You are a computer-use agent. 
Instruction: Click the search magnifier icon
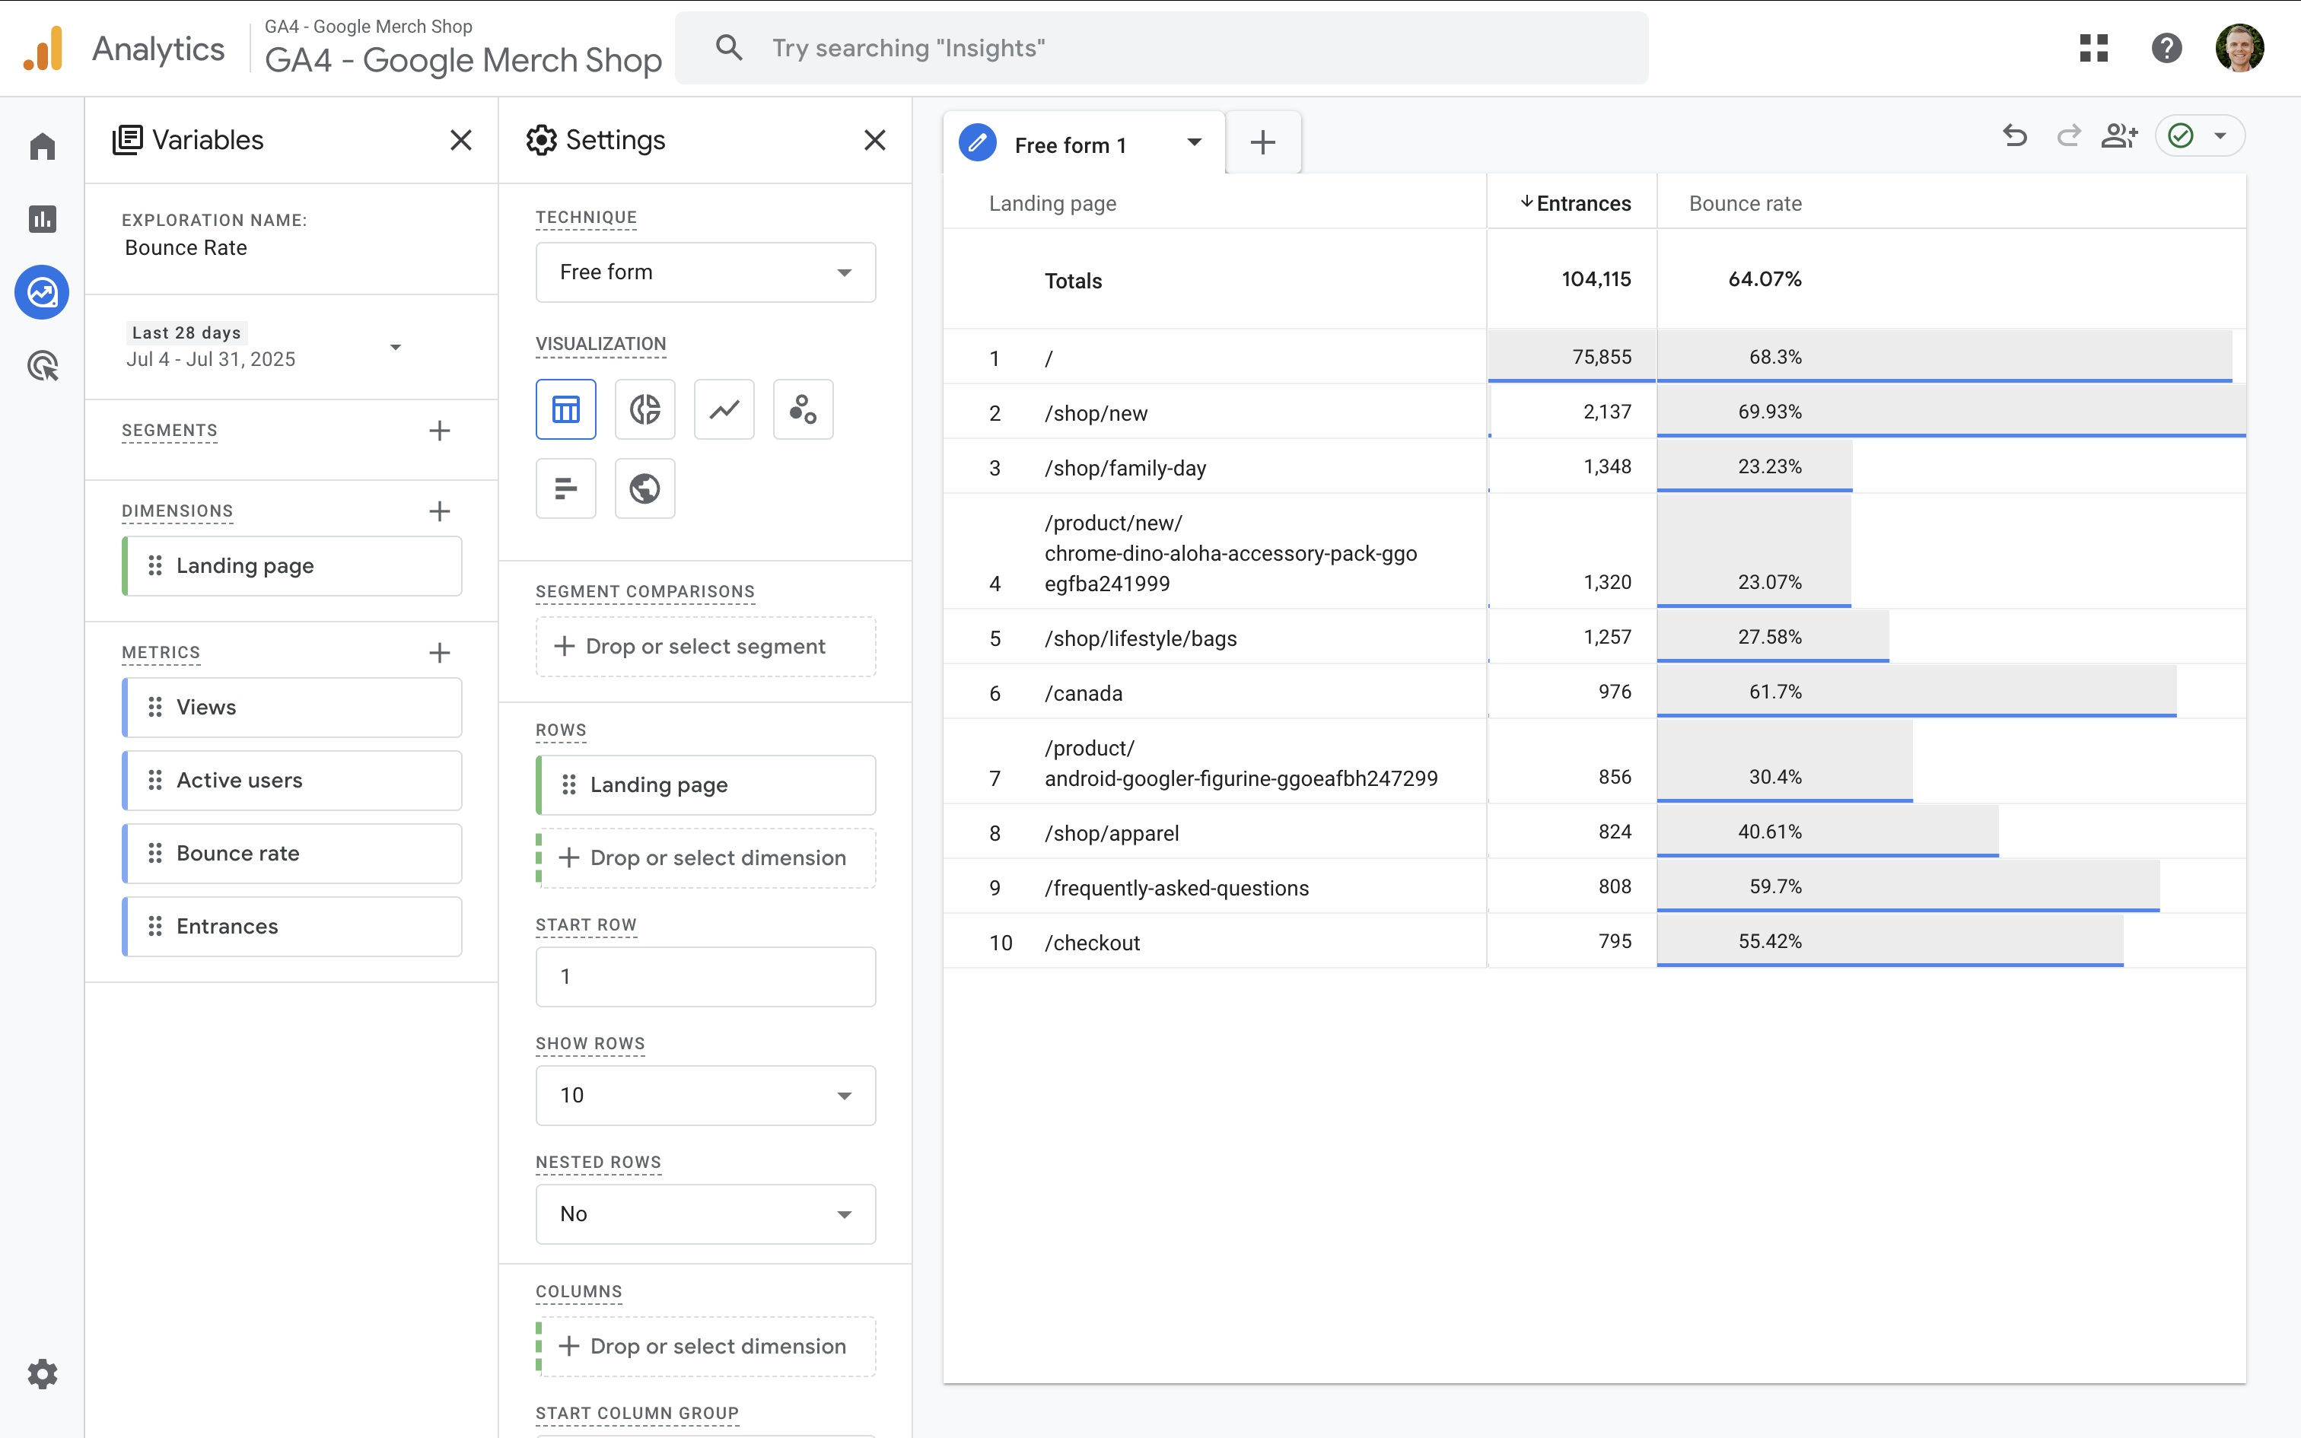coord(729,47)
